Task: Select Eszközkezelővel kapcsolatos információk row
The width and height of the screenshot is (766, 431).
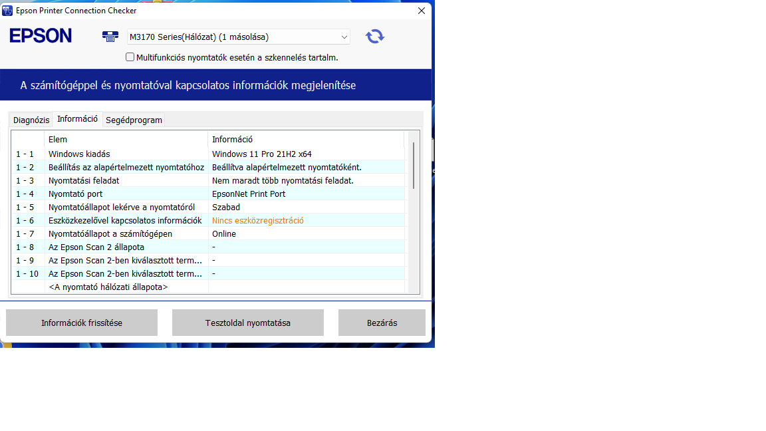Action: 208,220
